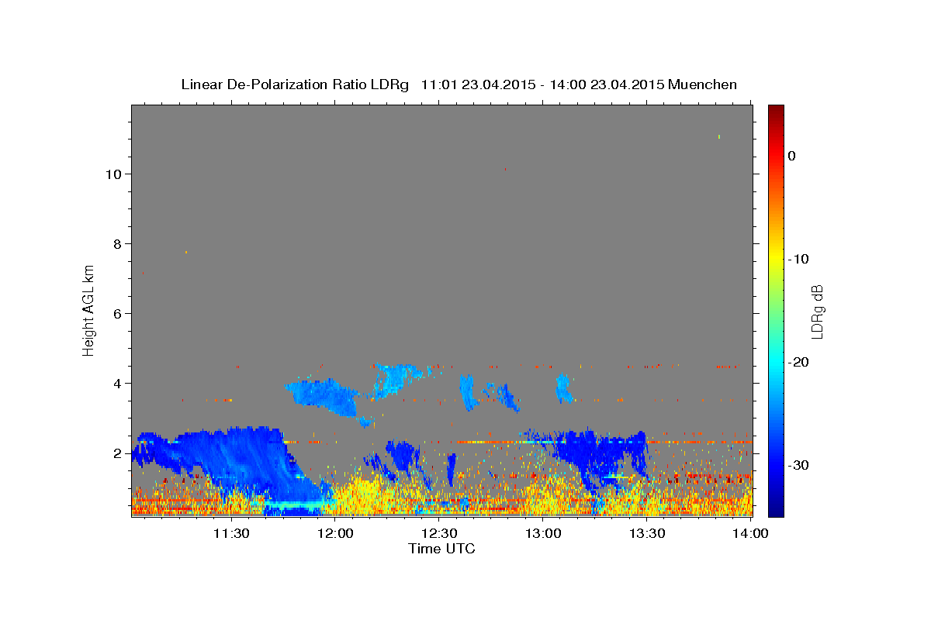931x620 pixels.
Task: Click the colorbar value -10
Action: 800,259
